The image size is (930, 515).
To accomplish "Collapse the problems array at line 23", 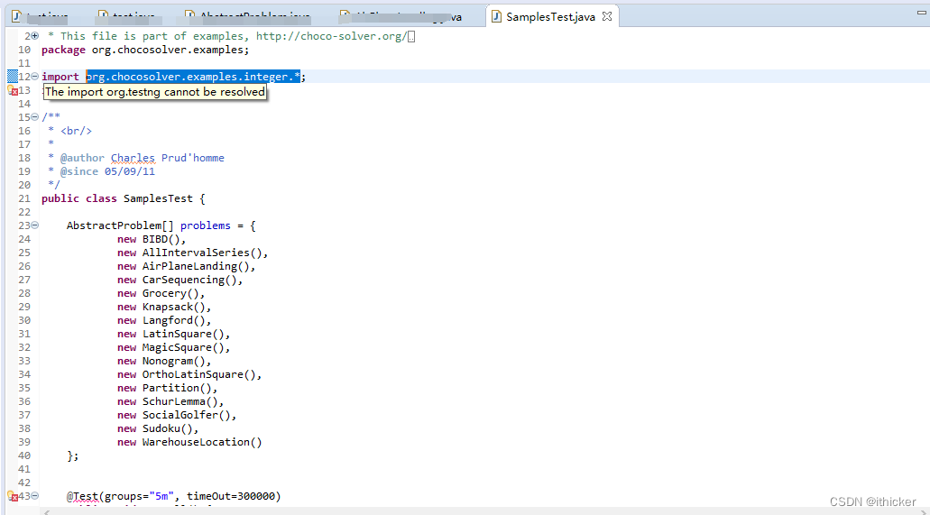I will [35, 225].
